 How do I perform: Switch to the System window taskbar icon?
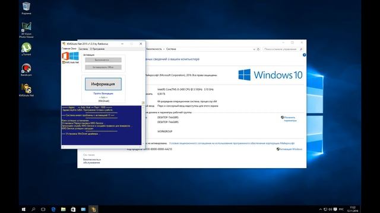pyautogui.click(x=83, y=209)
